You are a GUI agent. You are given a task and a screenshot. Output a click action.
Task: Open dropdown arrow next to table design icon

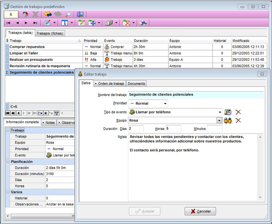(x=55, y=23)
